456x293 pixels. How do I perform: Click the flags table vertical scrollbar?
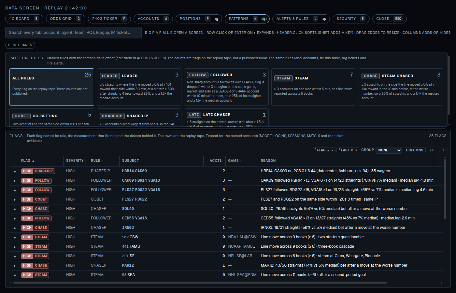coord(445,189)
